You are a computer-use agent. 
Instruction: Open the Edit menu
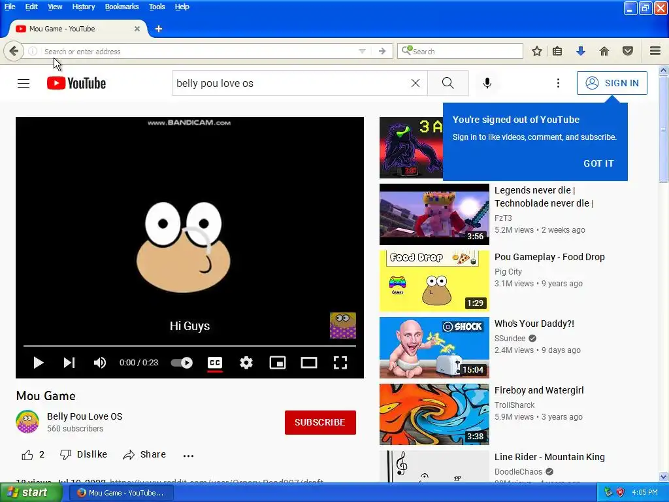pos(31,7)
